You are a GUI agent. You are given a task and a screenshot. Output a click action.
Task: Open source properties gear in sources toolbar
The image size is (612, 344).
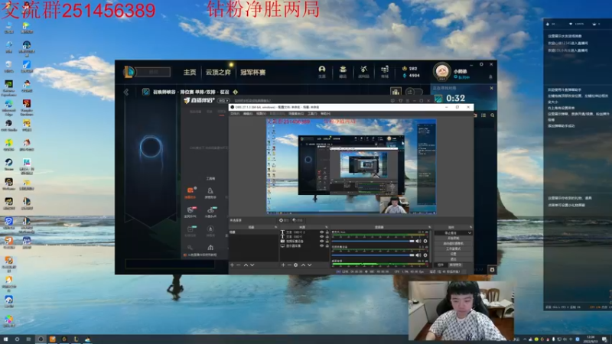(295, 264)
